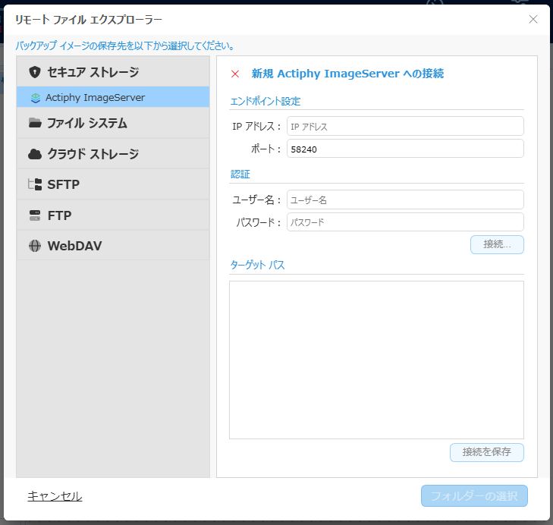Click the エンドポイント設定 section label
Viewport: 553px width, 525px height.
266,101
